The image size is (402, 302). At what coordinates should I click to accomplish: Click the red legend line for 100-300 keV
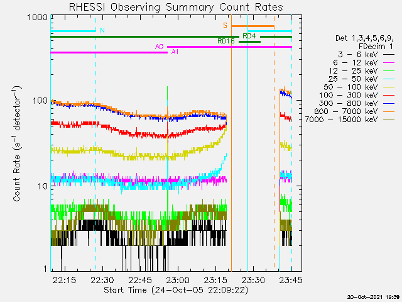point(389,95)
